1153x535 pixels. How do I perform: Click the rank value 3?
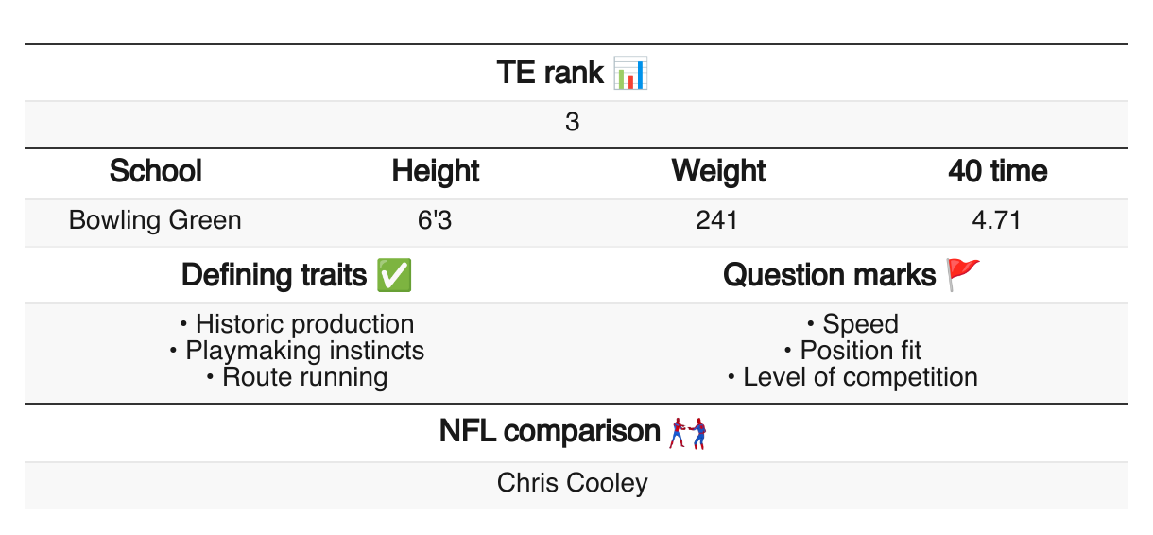pos(573,123)
